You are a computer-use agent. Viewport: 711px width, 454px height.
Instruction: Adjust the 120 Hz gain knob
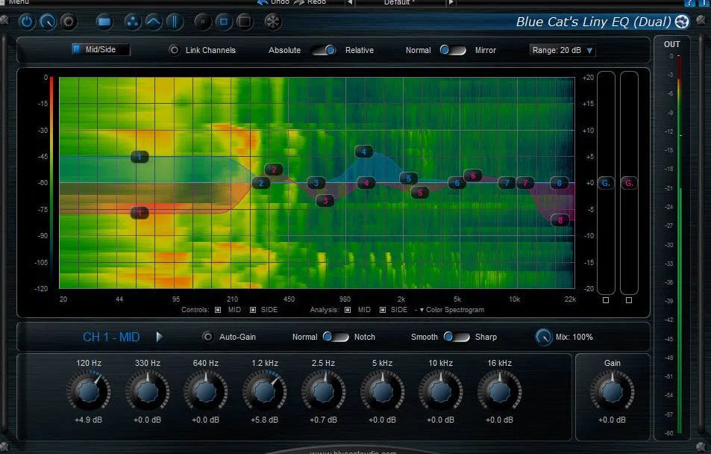[x=89, y=391]
